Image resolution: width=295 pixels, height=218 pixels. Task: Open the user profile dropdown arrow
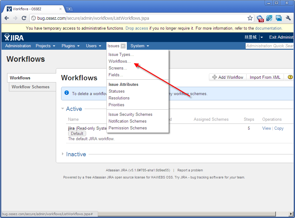pos(261,37)
